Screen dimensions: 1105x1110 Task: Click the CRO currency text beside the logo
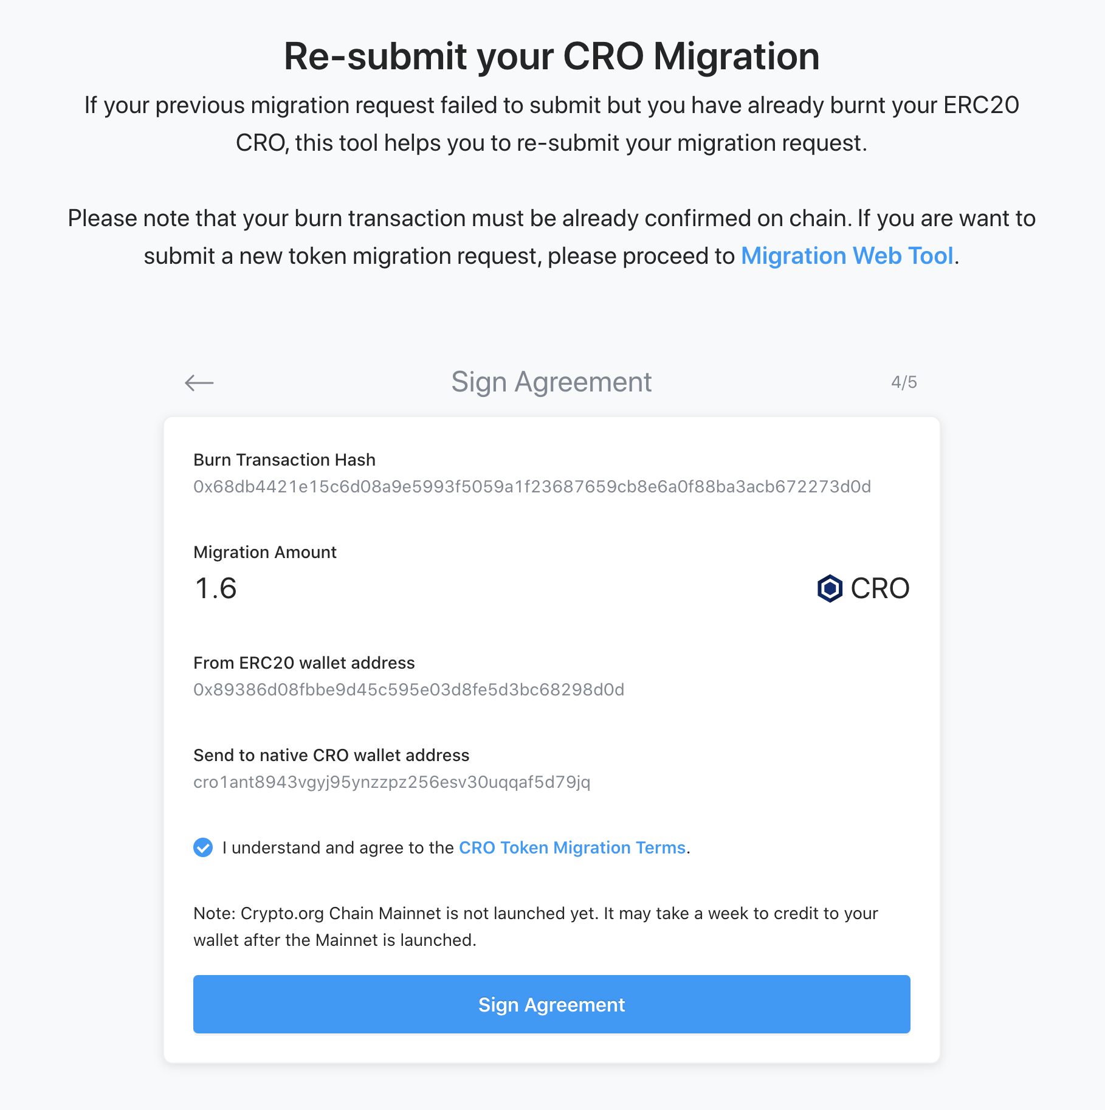coord(880,588)
